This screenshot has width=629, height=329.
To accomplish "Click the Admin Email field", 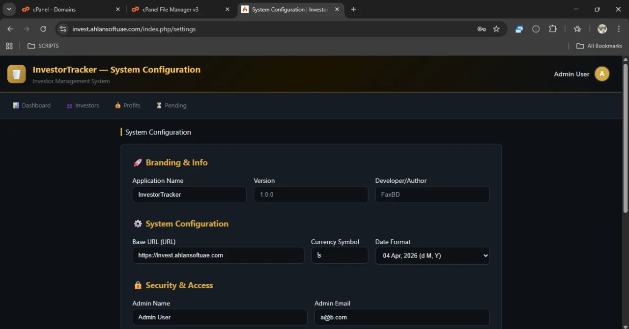I will (x=402, y=317).
